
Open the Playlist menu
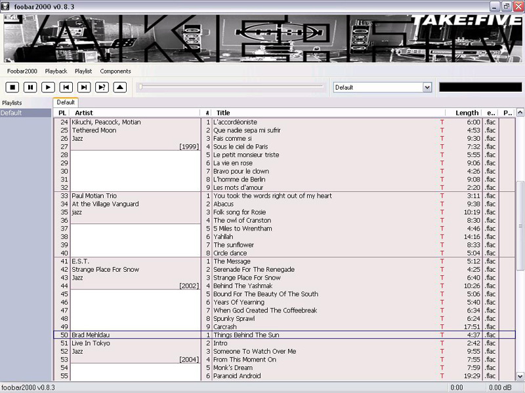coord(83,71)
